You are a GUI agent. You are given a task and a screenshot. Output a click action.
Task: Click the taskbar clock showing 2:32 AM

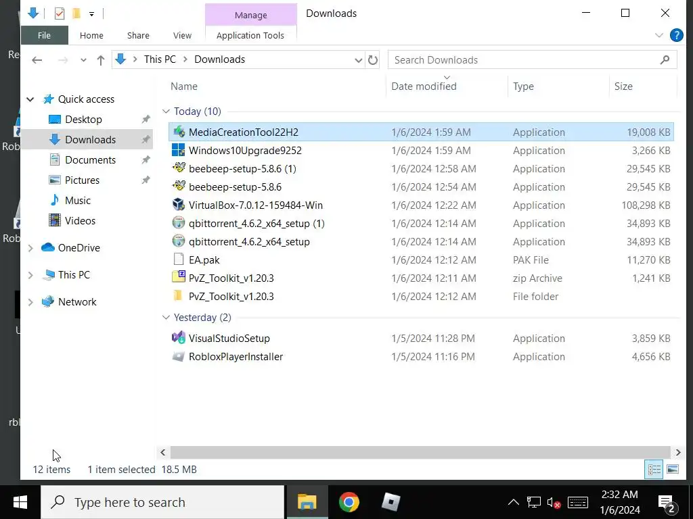point(620,502)
